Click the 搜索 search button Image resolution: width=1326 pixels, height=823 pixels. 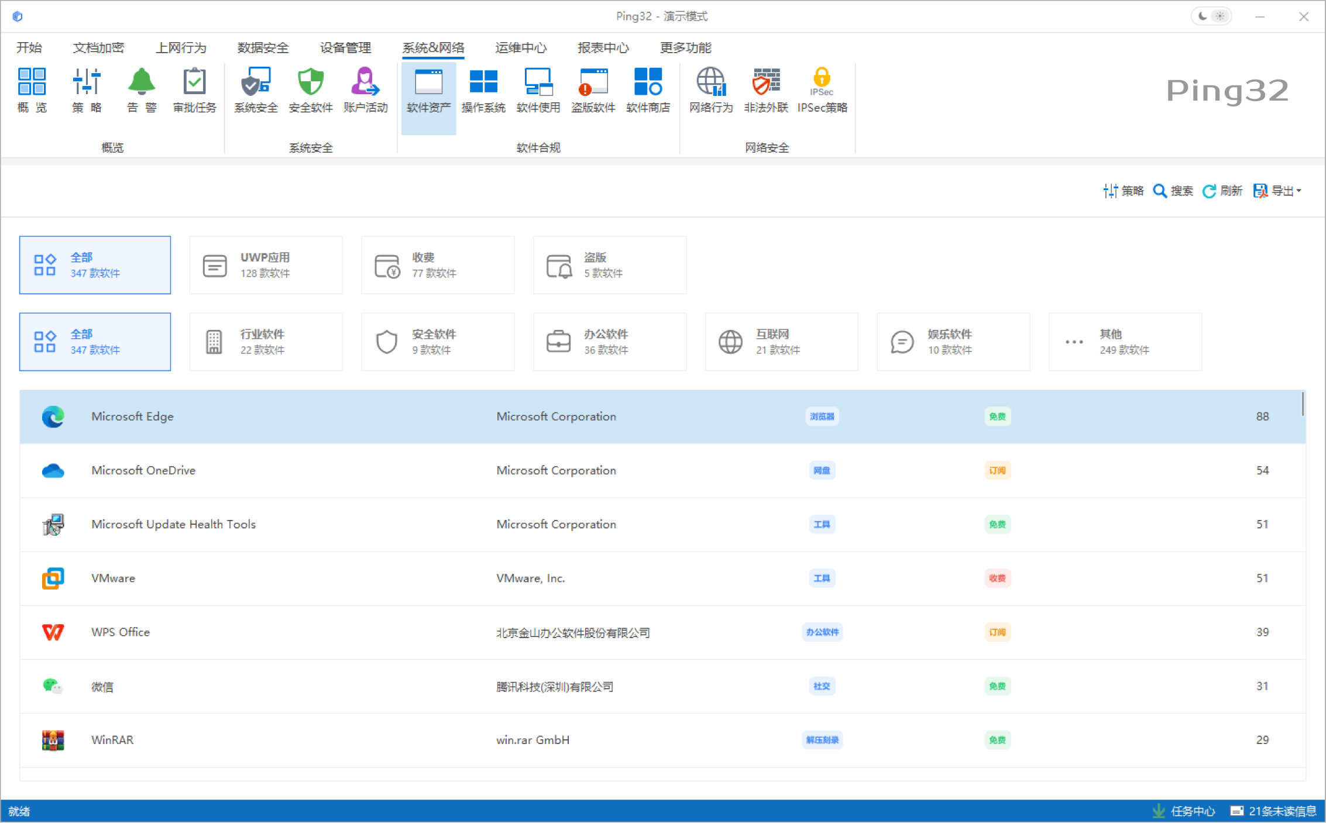(1173, 191)
